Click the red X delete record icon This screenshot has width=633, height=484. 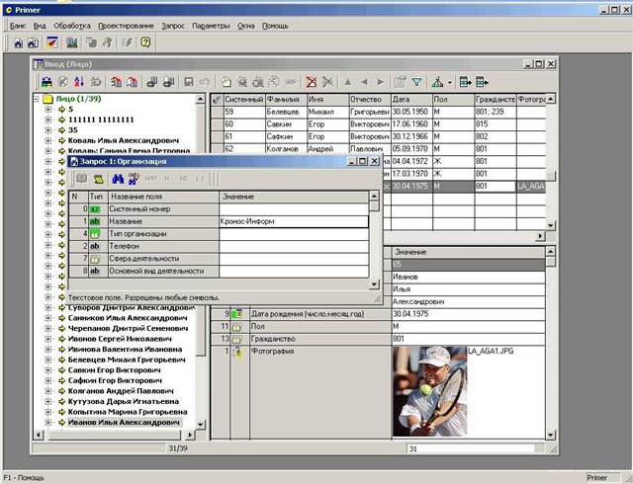tap(313, 82)
